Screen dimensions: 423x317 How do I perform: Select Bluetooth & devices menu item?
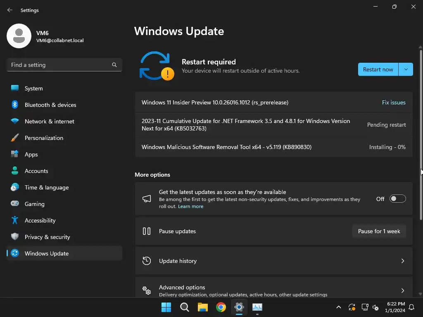64,105
